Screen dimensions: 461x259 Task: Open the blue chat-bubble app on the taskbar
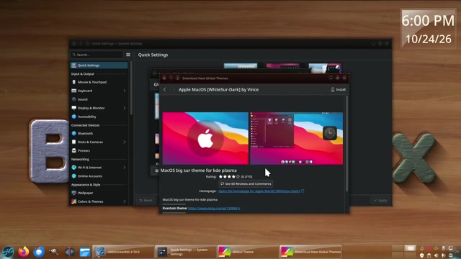[39, 252]
